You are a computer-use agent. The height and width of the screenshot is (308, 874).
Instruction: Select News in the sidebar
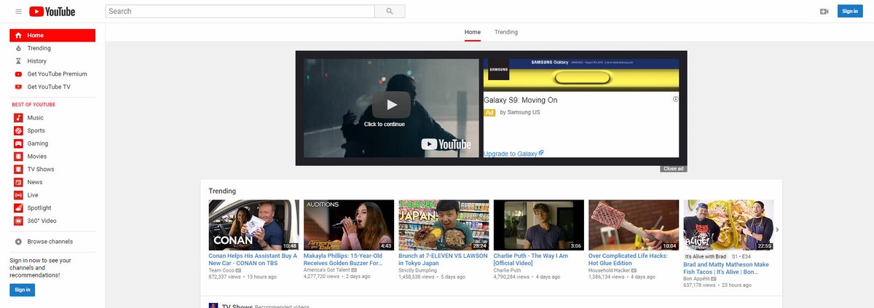(35, 182)
